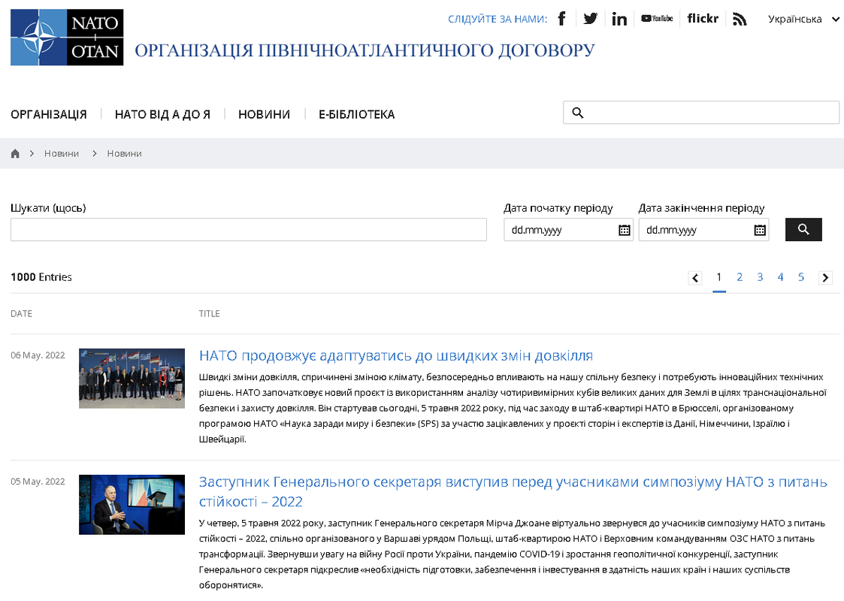Image resolution: width=844 pixels, height=601 pixels.
Task: Click first Новини breadcrumb link
Action: pos(62,153)
